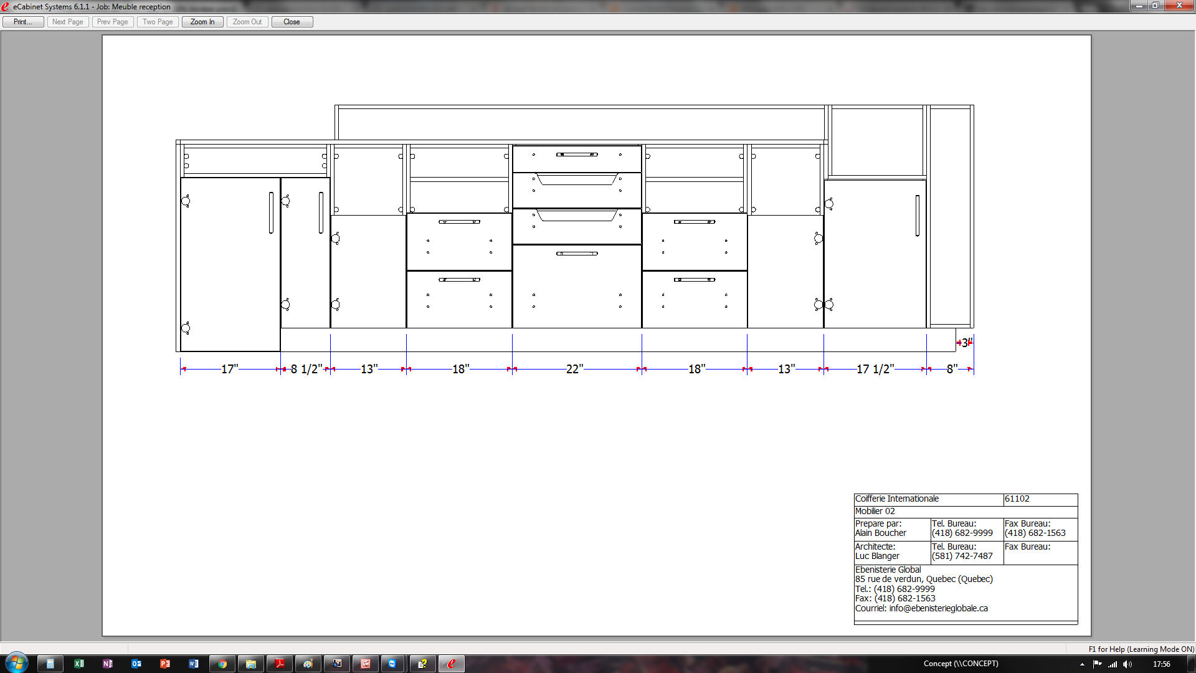Open OneNote from the taskbar
Image resolution: width=1196 pixels, height=673 pixels.
coord(108,664)
